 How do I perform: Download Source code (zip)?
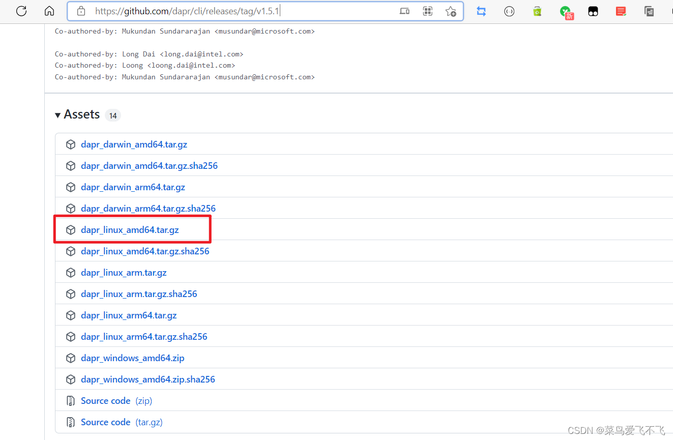tap(116, 401)
